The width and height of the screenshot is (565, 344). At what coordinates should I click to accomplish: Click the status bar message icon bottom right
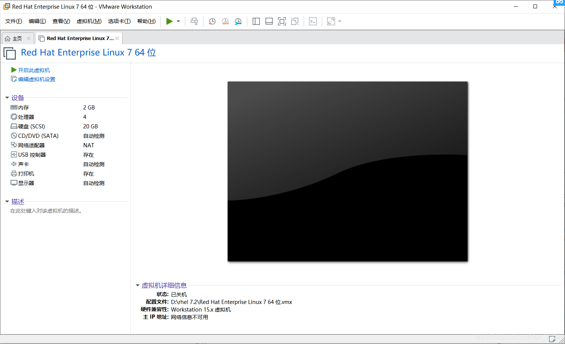pyautogui.click(x=552, y=339)
